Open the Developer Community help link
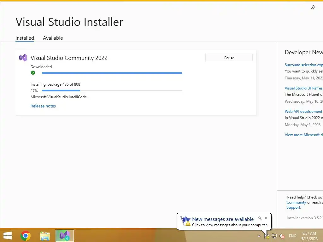 (x=296, y=202)
